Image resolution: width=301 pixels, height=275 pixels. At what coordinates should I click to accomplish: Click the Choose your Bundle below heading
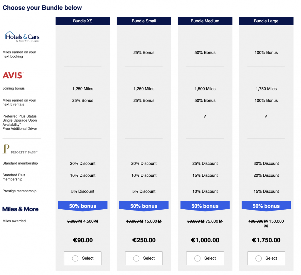pos(42,7)
